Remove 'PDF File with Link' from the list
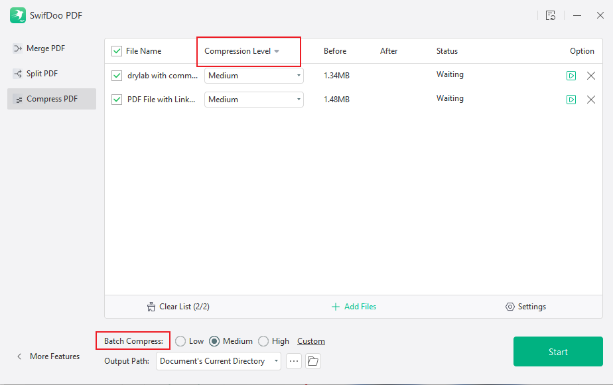 click(x=591, y=100)
